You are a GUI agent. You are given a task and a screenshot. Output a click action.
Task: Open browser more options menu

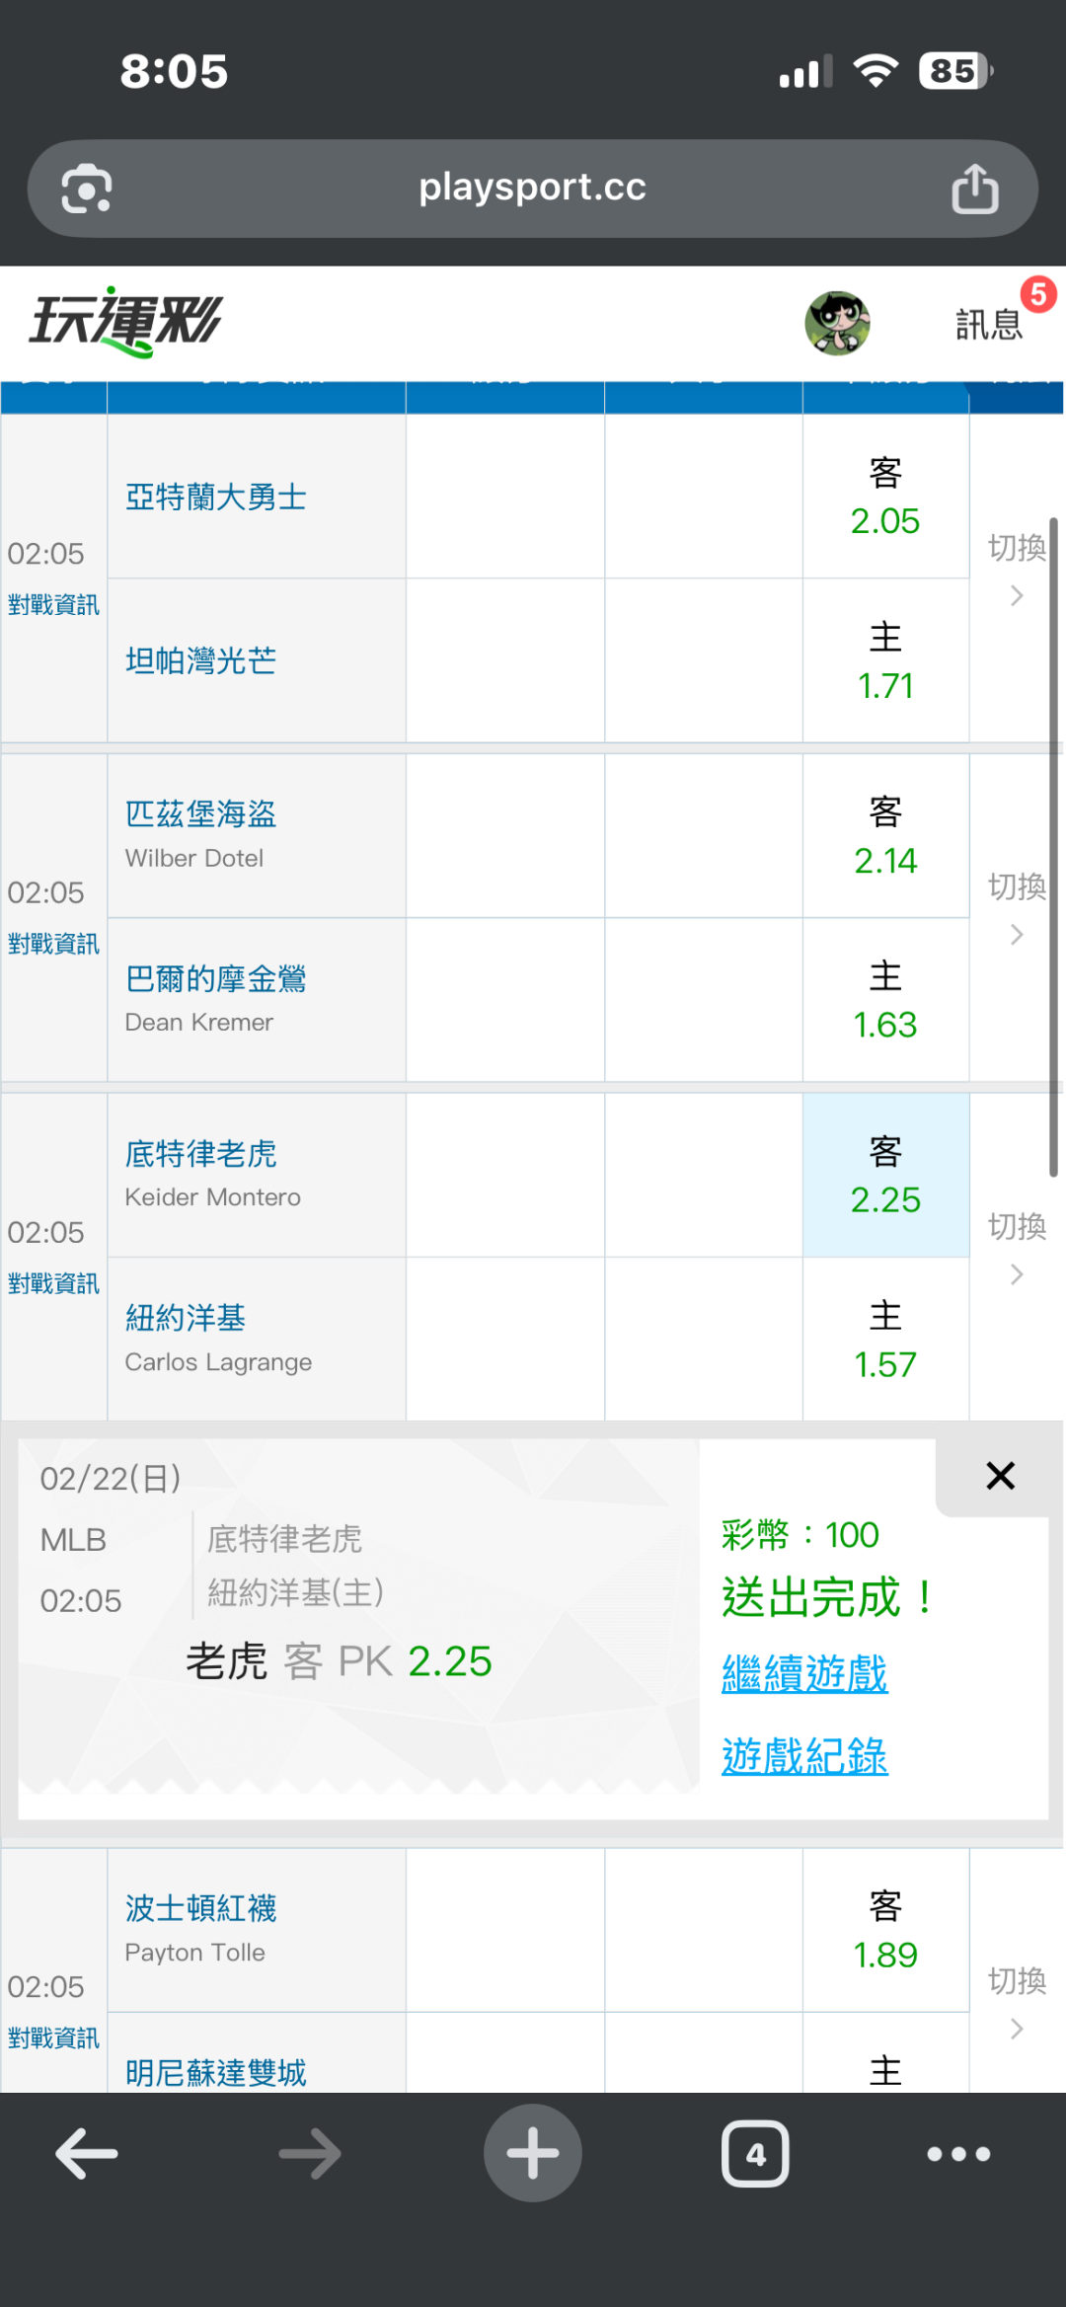coord(958,2153)
